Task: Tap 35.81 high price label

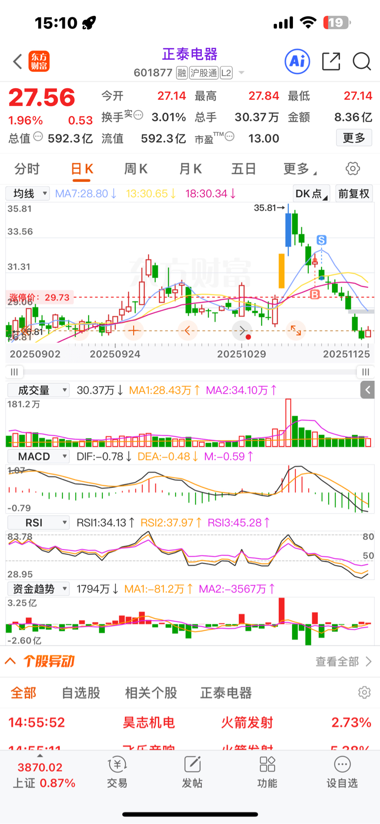Action: [x=269, y=208]
